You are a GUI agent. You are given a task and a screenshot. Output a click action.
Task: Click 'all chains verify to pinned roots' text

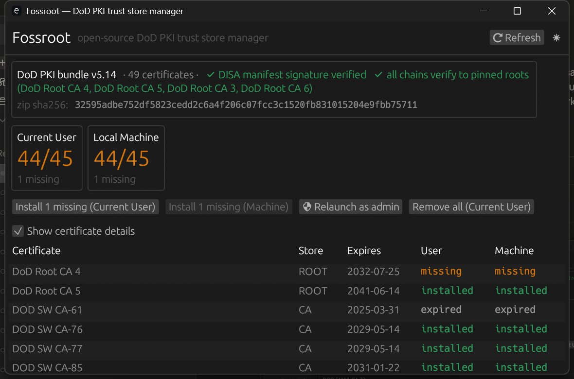click(x=458, y=75)
